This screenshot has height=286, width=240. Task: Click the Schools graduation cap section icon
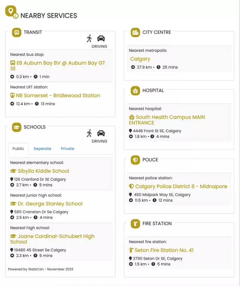coord(16,127)
